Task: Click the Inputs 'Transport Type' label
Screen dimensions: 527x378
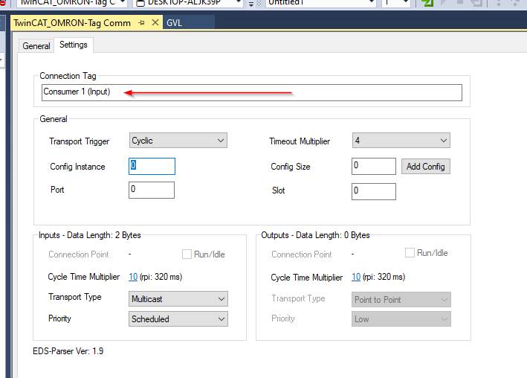Action: pos(75,297)
